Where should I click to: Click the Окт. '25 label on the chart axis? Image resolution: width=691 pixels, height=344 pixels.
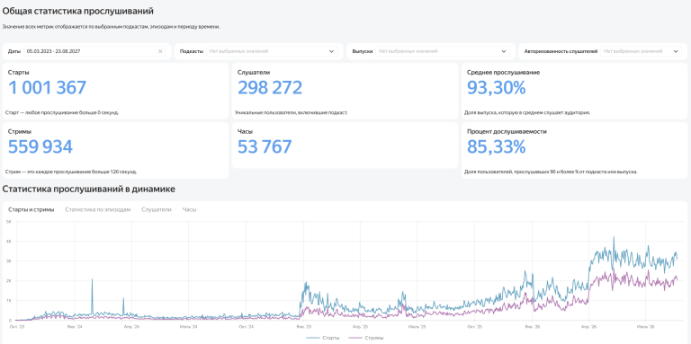coord(475,327)
